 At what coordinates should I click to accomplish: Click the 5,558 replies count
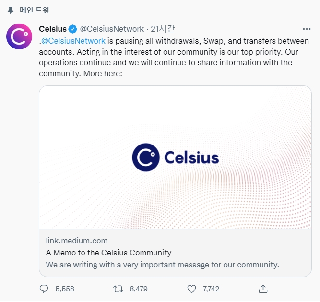point(65,289)
